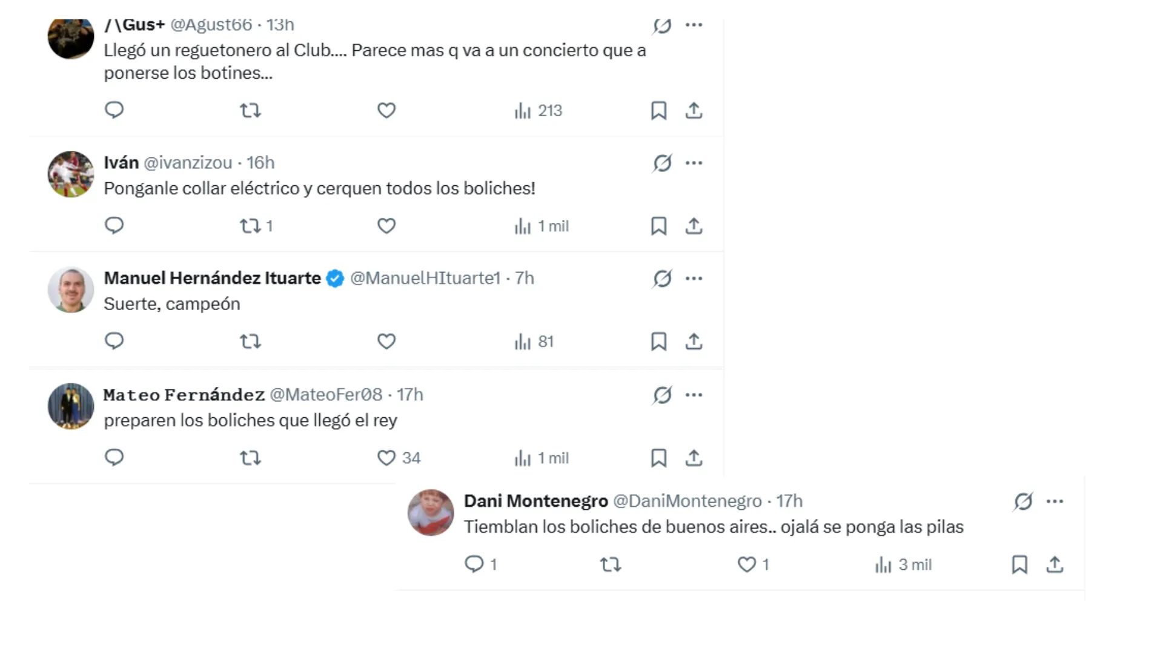This screenshot has height=654, width=1163.
Task: Open the three-dot menu on Iván's tweet
Action: click(695, 163)
